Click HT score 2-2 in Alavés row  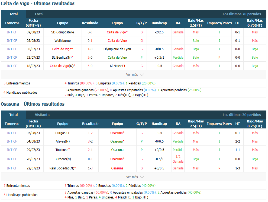(x=238, y=141)
